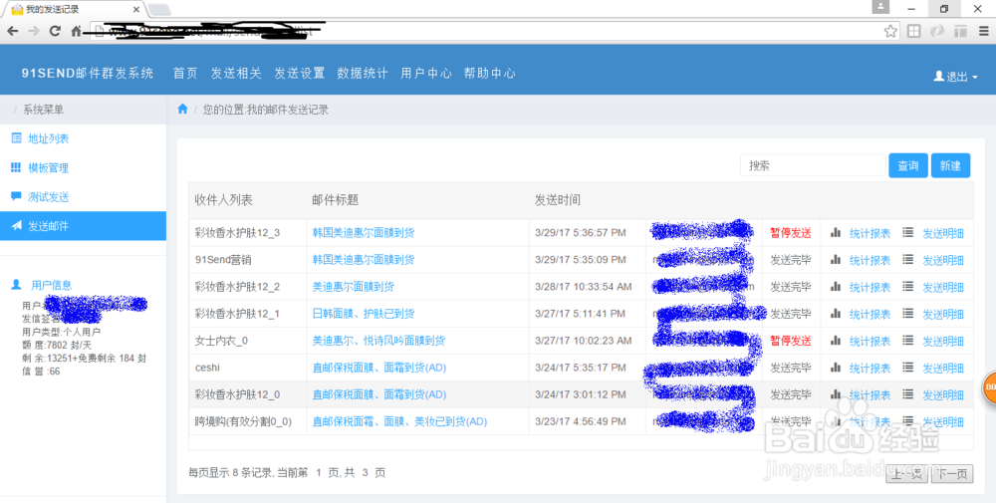The image size is (996, 503).
Task: Click list icon in 彩妆香水护肤12_2 row
Action: (x=908, y=287)
